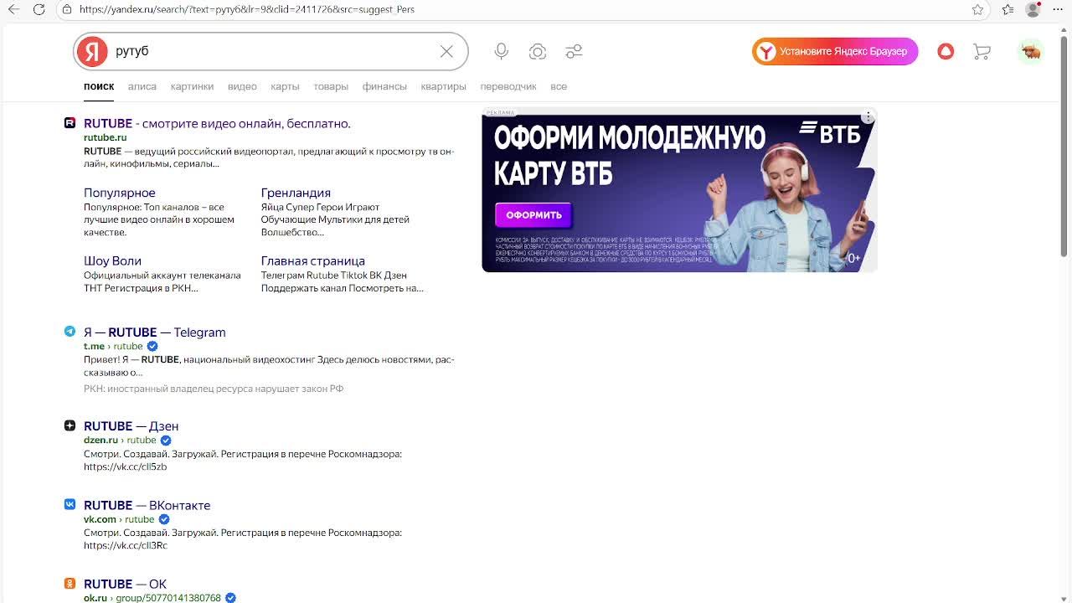Click the 'https://vk.cc/cll3Rc' text in the VK snippet
The image size is (1072, 603).
click(x=126, y=545)
